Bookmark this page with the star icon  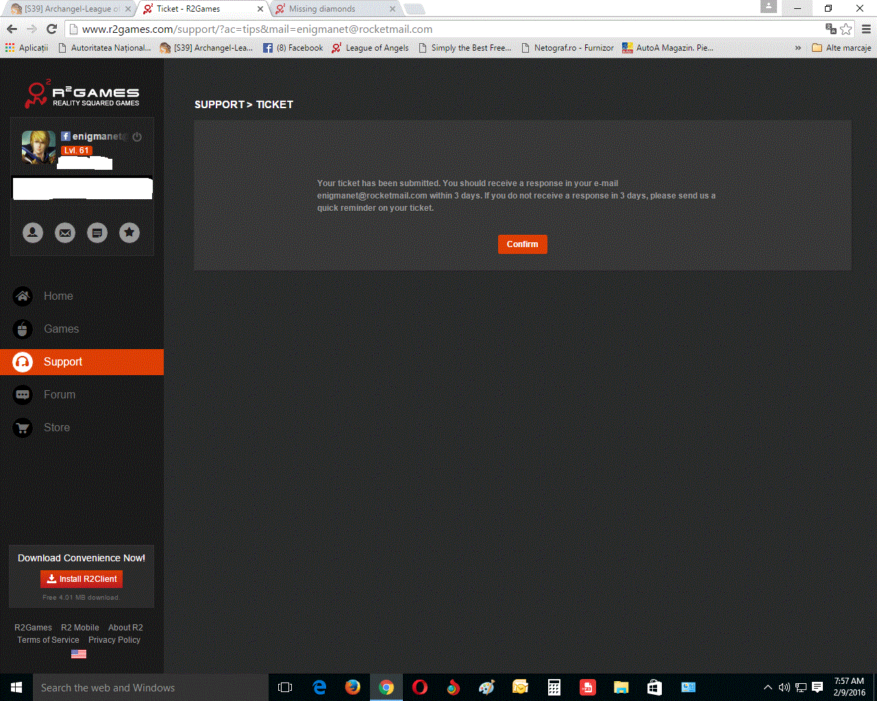click(x=846, y=29)
